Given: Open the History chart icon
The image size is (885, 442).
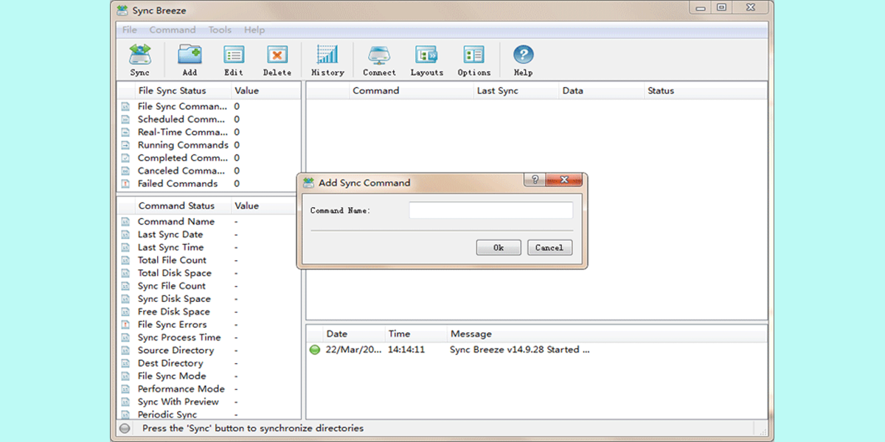Looking at the screenshot, I should click(x=327, y=55).
